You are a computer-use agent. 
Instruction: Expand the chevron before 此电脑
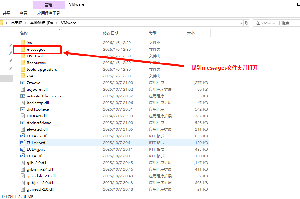pos(7,23)
